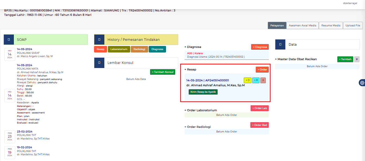365x161 pixels.
Task: Click the blue SOAP panel icon
Action: coord(9,39)
